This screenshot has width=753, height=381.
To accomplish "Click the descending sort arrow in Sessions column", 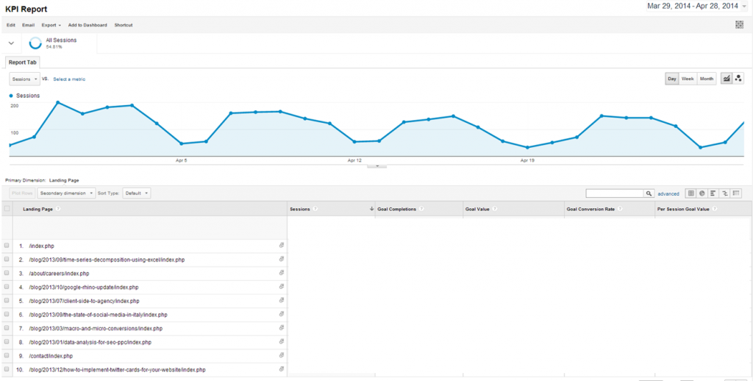I will click(x=371, y=209).
